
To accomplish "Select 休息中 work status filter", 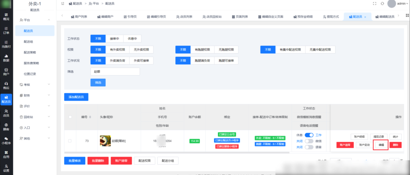I will (x=132, y=39).
